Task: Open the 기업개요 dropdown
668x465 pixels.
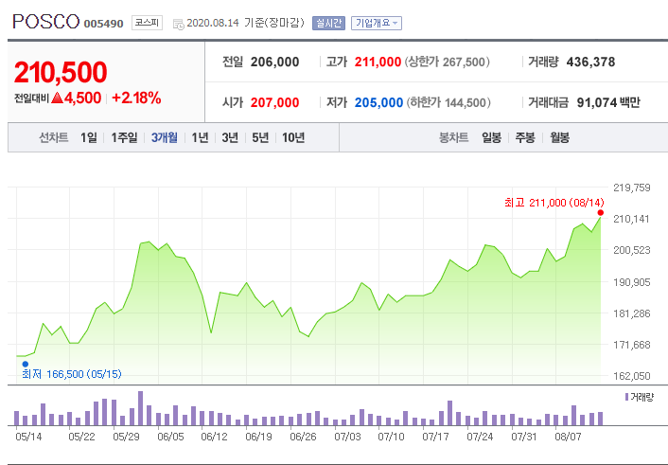Action: [x=377, y=23]
